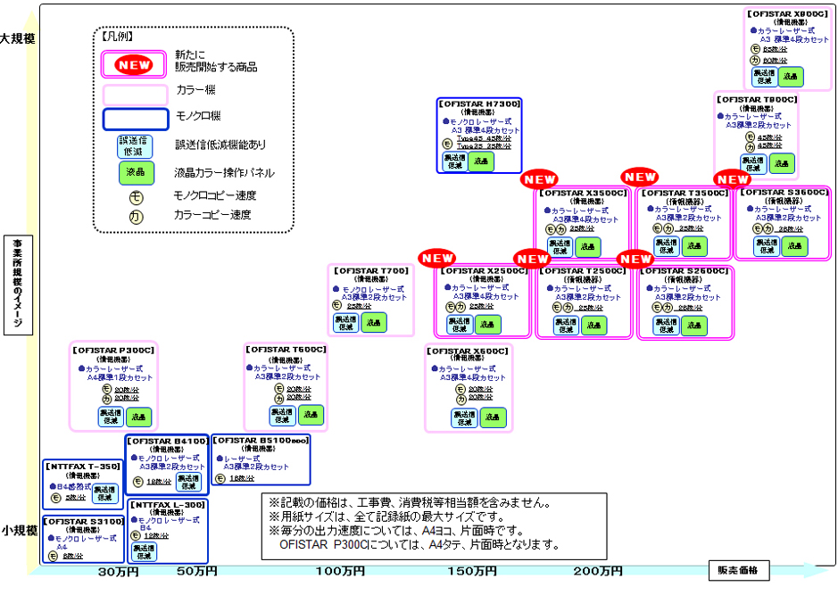Click the NEW badge on OFISTAR T3500C
Screen dimensions: 838x595
point(640,177)
